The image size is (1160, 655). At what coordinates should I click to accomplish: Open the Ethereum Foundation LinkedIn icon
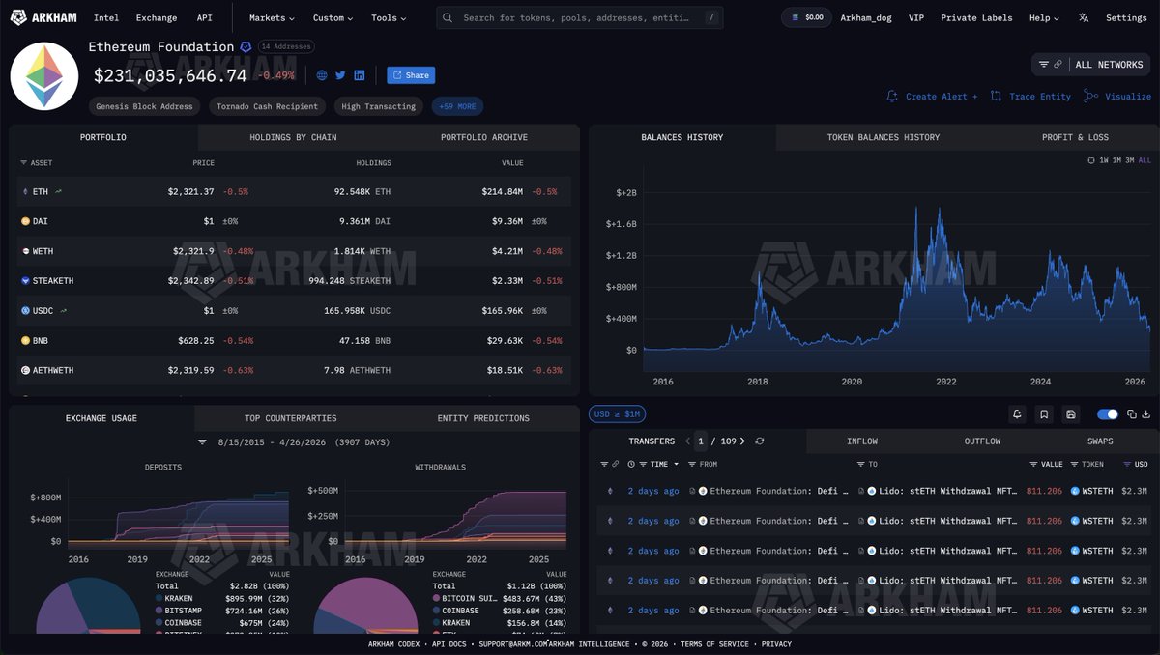[360, 75]
